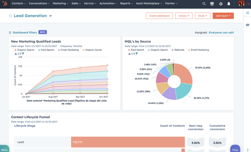The height and width of the screenshot is (152, 251).
Task: Expand the Partner menu
Action: point(171,3)
